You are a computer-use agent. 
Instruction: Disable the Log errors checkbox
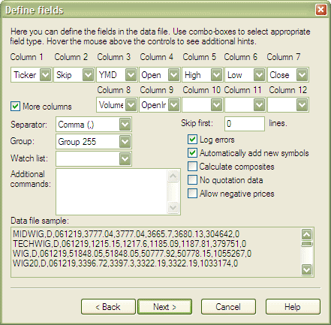[192, 140]
